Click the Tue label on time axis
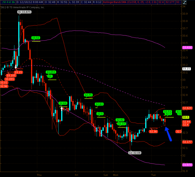This screenshot has height=177, width=195. (153, 174)
